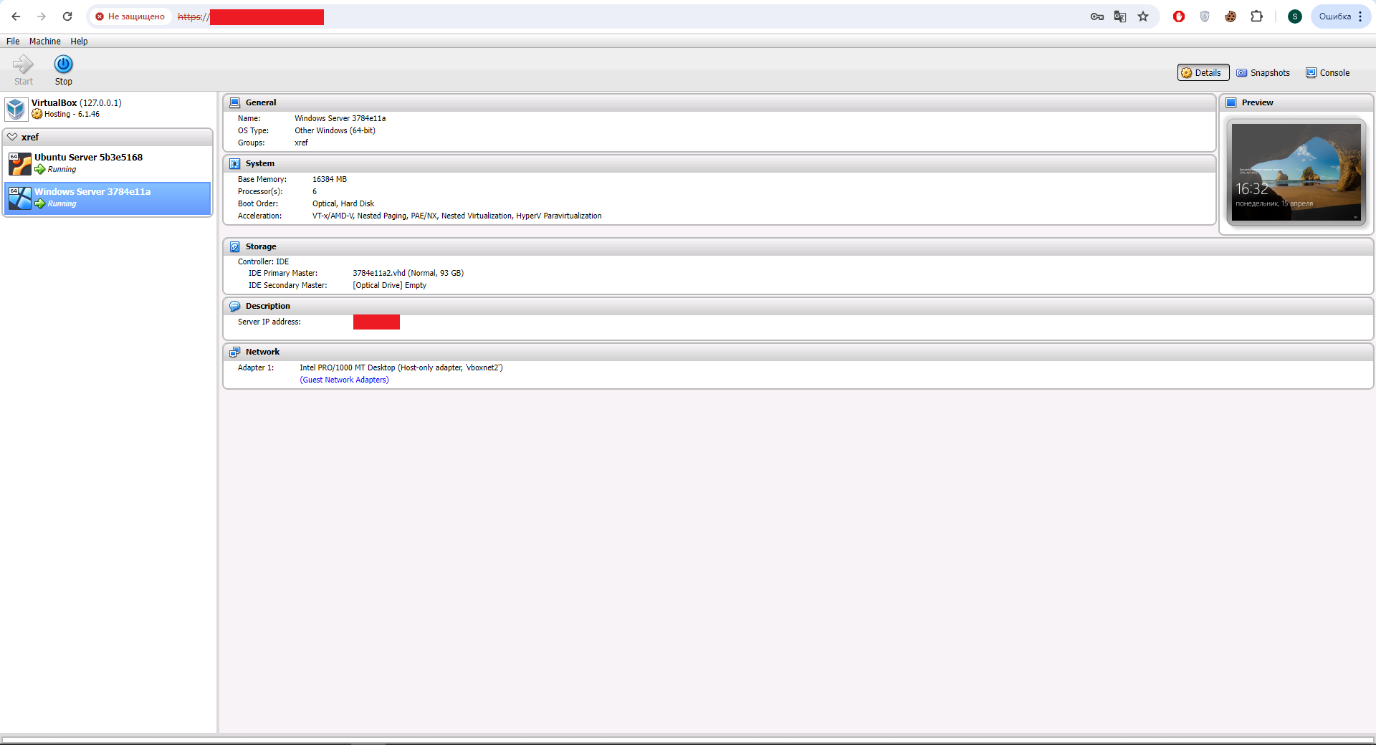Click the Preview section monitor icon

tap(1231, 102)
